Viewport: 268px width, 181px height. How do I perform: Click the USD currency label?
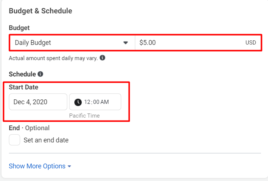(251, 43)
